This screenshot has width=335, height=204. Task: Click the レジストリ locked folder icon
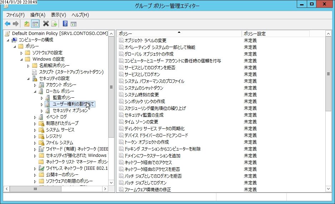(41, 136)
